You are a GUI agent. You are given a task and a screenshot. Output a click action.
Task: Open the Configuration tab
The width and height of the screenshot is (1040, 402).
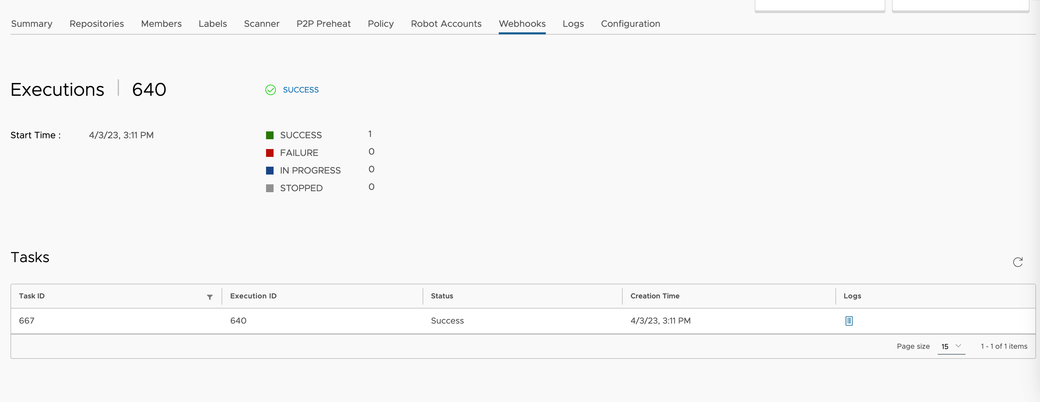pyautogui.click(x=630, y=24)
